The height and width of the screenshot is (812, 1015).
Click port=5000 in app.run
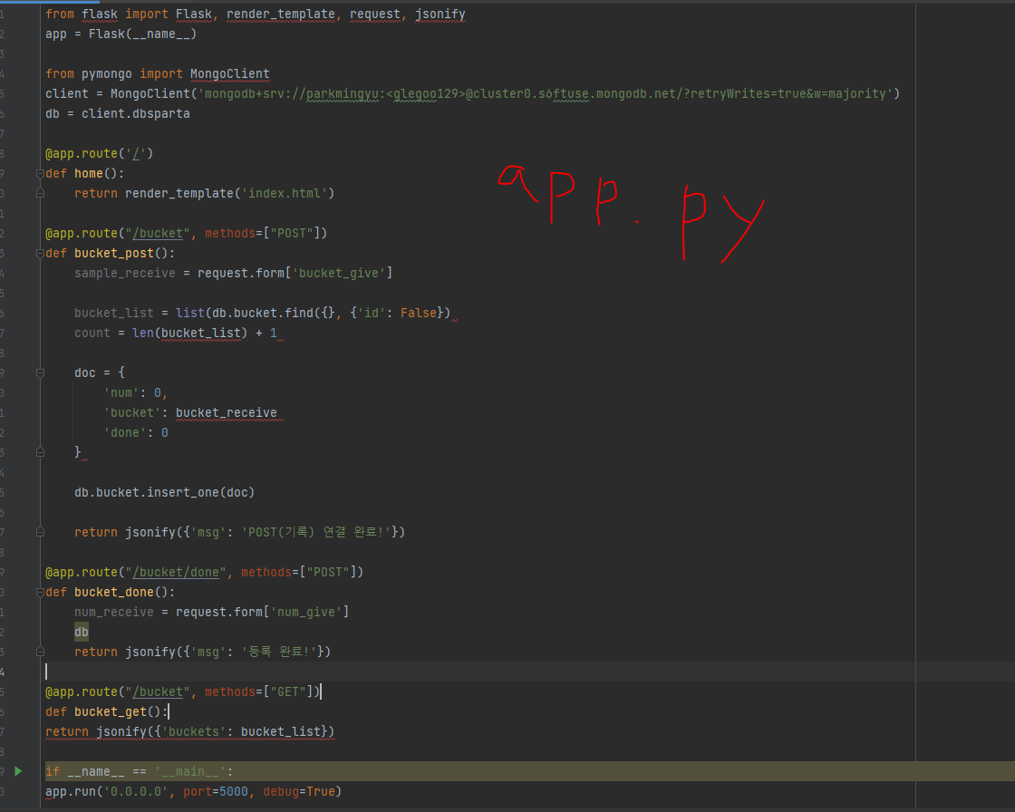point(216,791)
